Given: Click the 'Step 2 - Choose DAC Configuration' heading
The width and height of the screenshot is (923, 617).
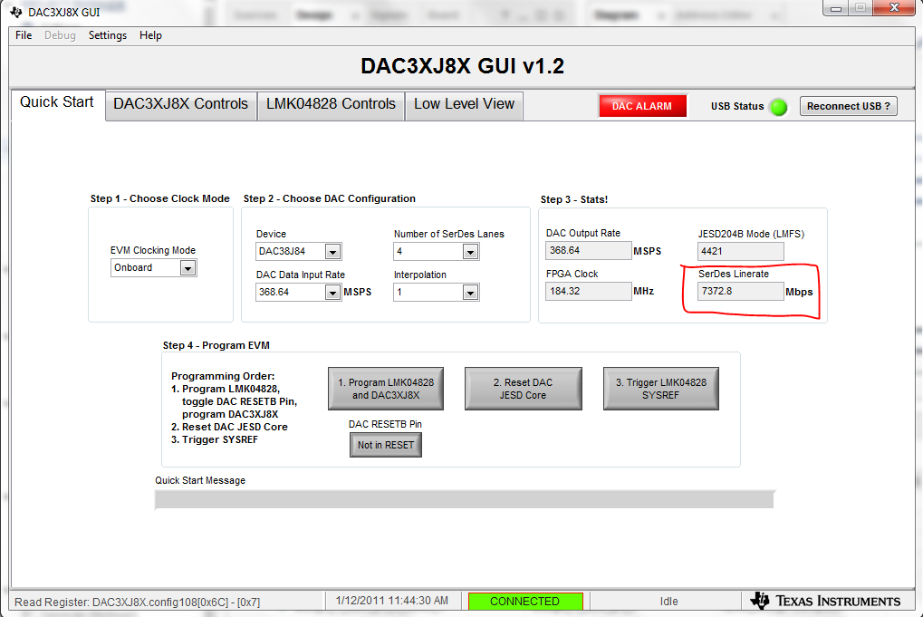Looking at the screenshot, I should pyautogui.click(x=330, y=198).
